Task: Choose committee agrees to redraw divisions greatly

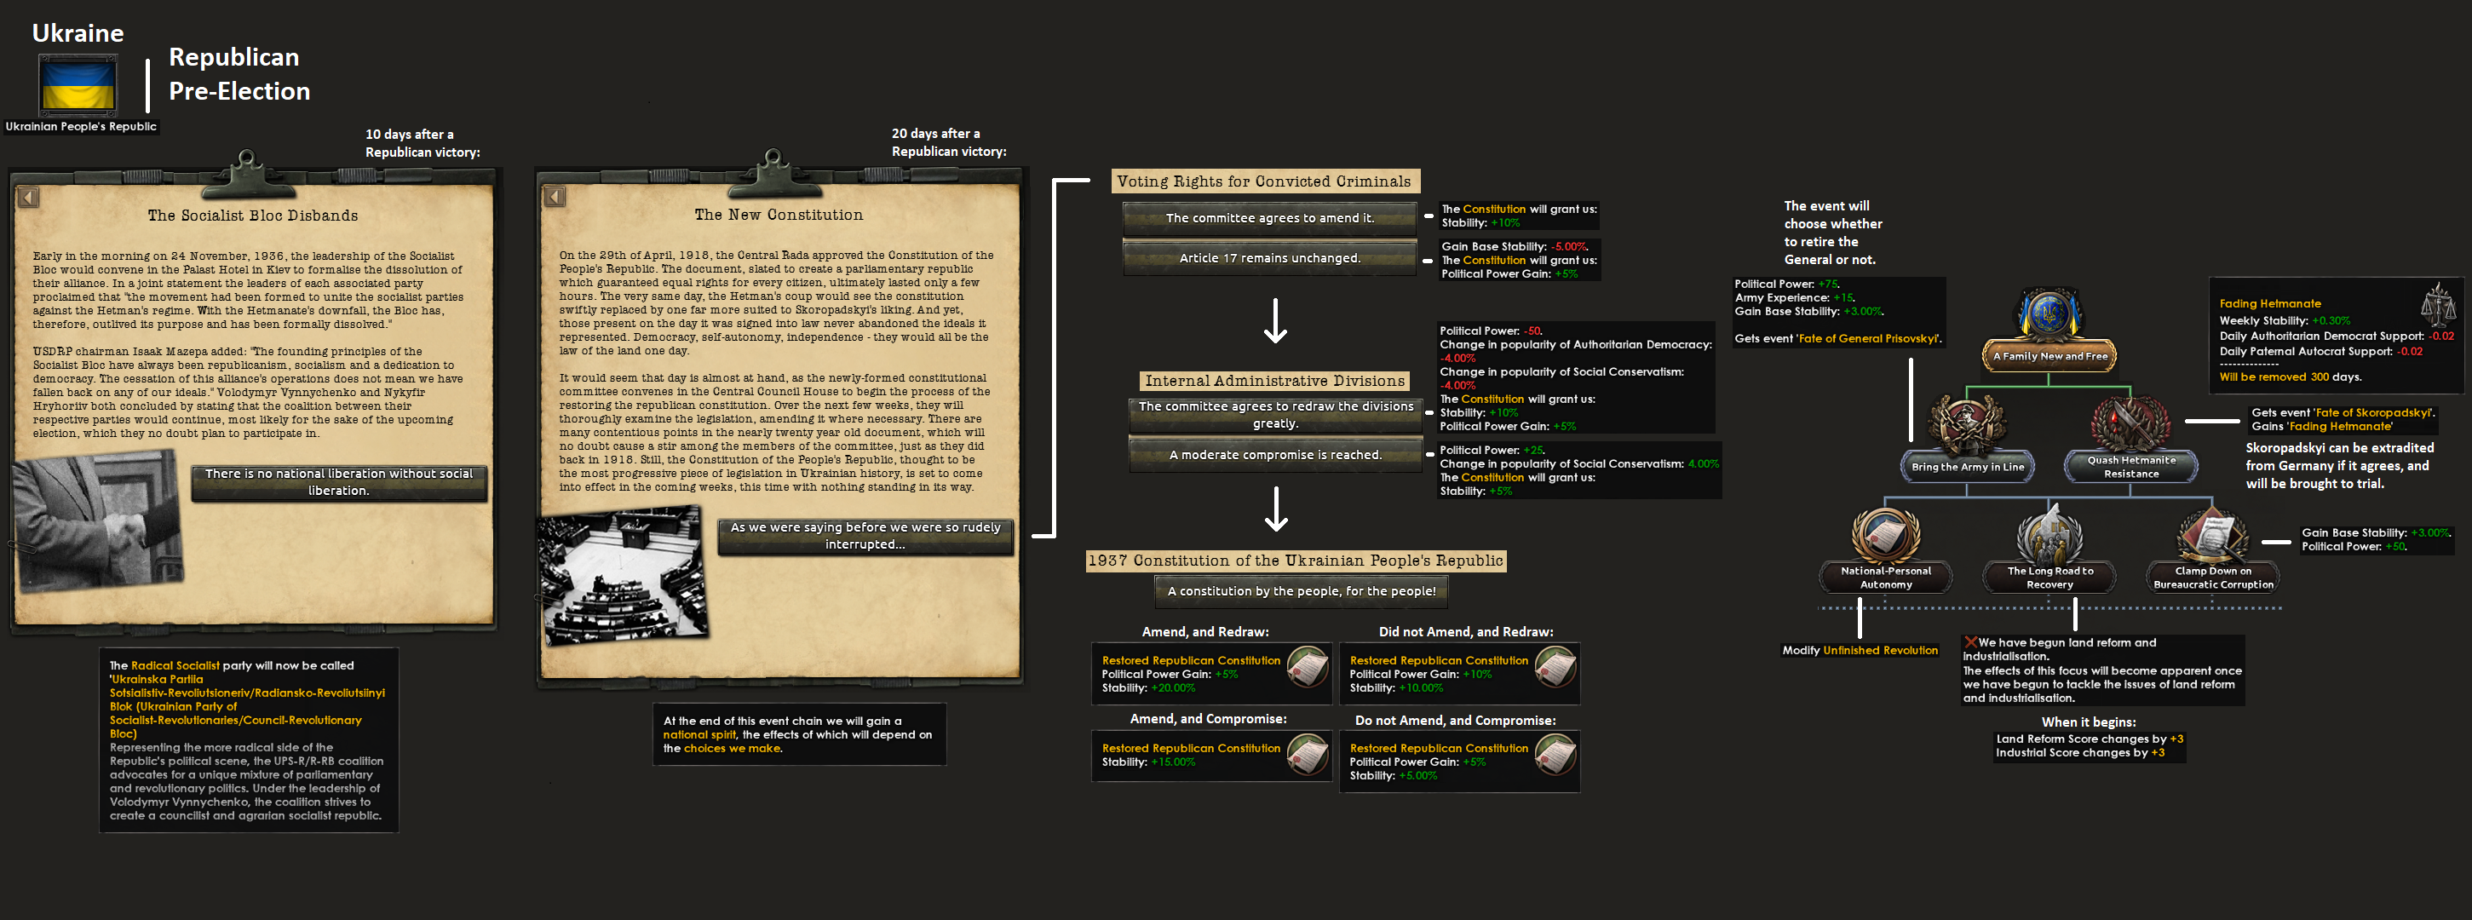Action: point(1274,415)
